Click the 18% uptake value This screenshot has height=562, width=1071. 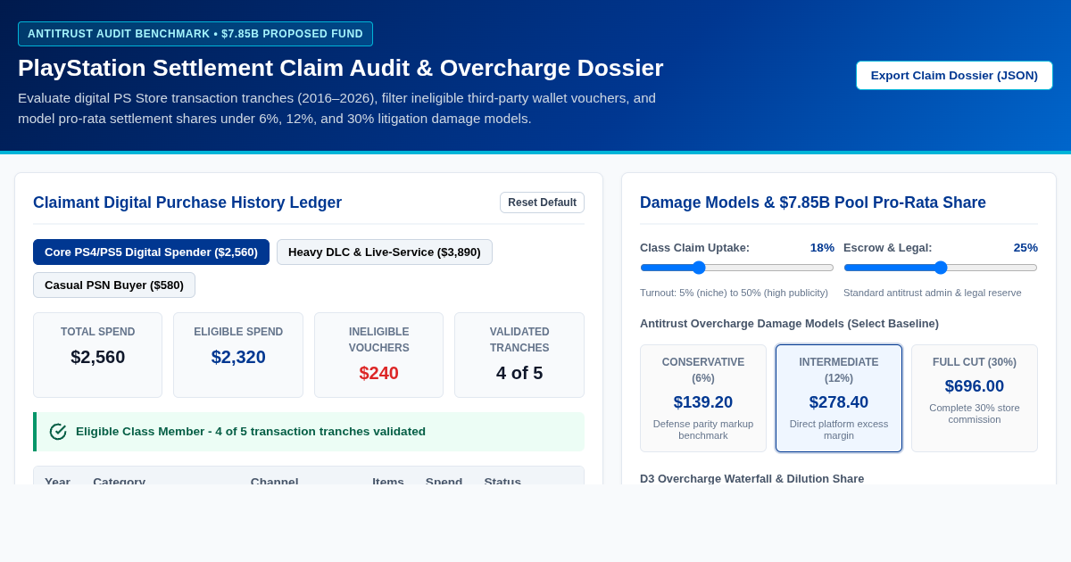tap(822, 247)
